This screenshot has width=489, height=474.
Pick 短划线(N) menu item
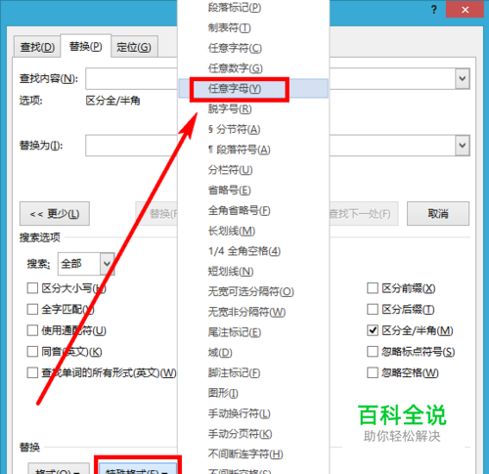253,272
